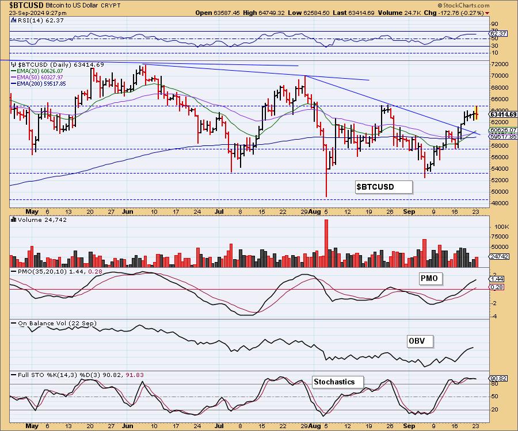Viewport: 518px width, 431px height.
Task: Click the volume bars icon beside Volume 24,742
Action: coord(14,220)
